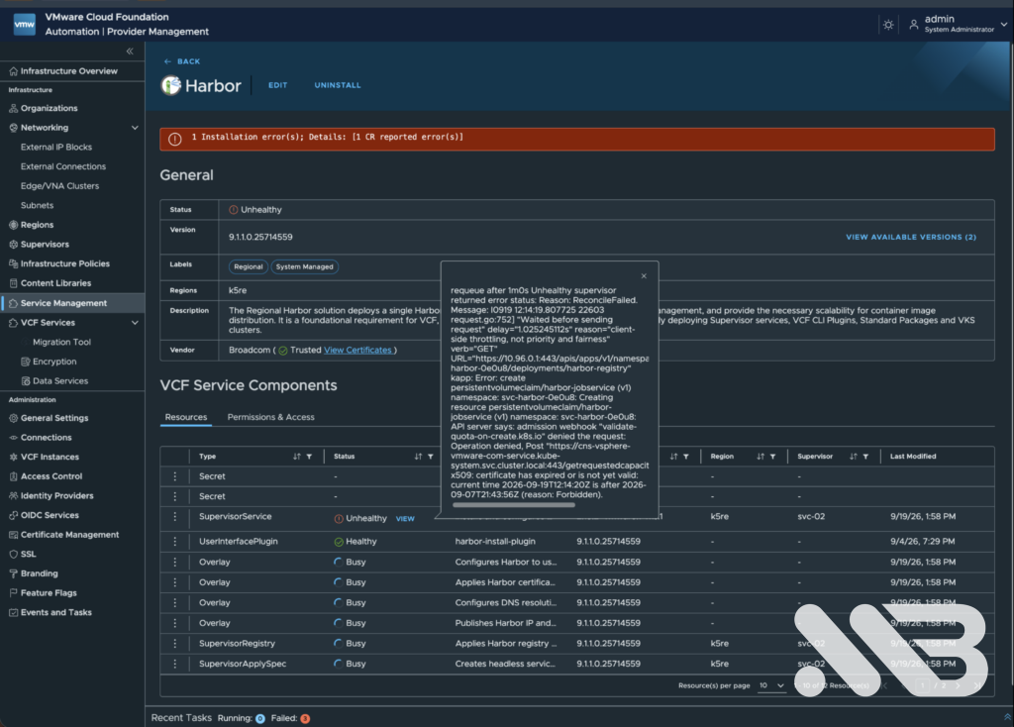Open Organizations in the sidebar
This screenshot has height=727, width=1014.
tap(50, 109)
